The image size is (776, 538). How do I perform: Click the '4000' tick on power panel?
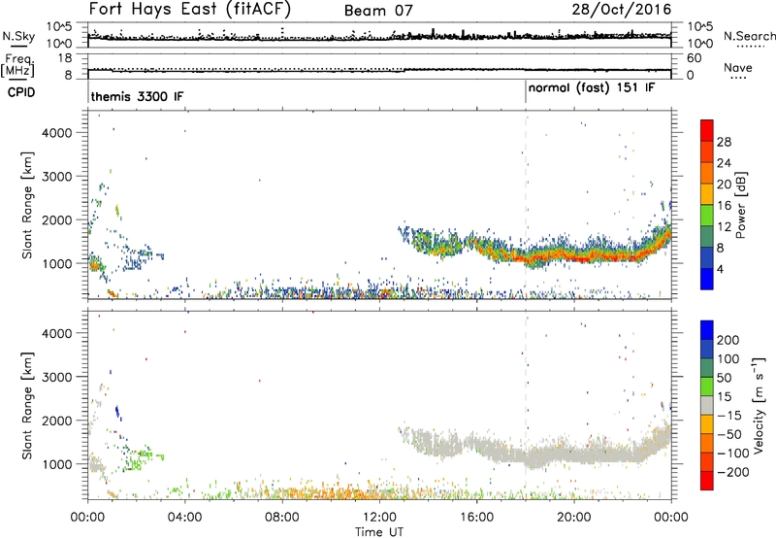click(57, 133)
